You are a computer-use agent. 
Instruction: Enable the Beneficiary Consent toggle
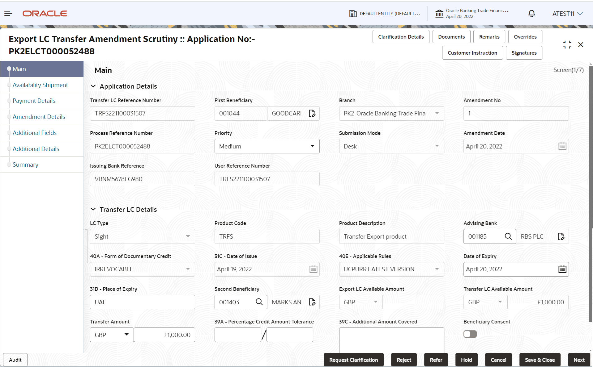pos(470,334)
